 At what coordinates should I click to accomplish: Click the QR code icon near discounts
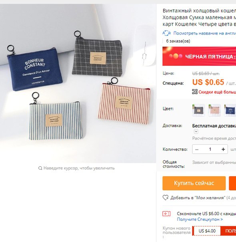[195, 92]
